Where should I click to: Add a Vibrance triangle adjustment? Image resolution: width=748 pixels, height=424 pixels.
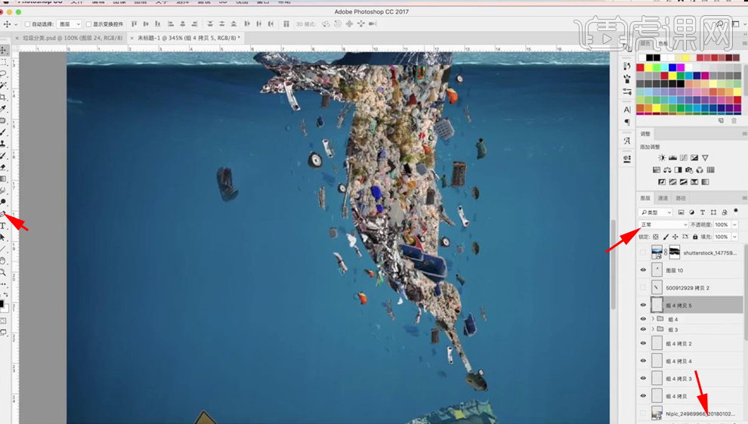705,158
